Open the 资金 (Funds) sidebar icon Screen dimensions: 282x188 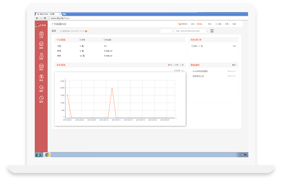tap(41, 78)
